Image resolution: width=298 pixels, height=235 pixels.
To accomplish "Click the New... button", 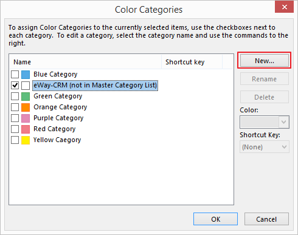I will (265, 61).
